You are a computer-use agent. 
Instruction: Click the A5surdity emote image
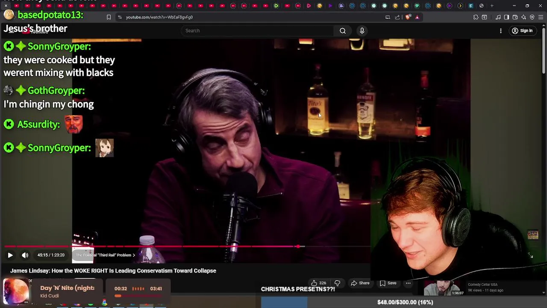pyautogui.click(x=74, y=124)
